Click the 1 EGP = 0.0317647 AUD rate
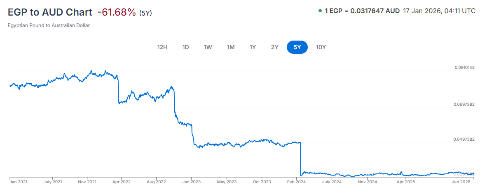Screen dimensions: 480x187 pyautogui.click(x=362, y=11)
